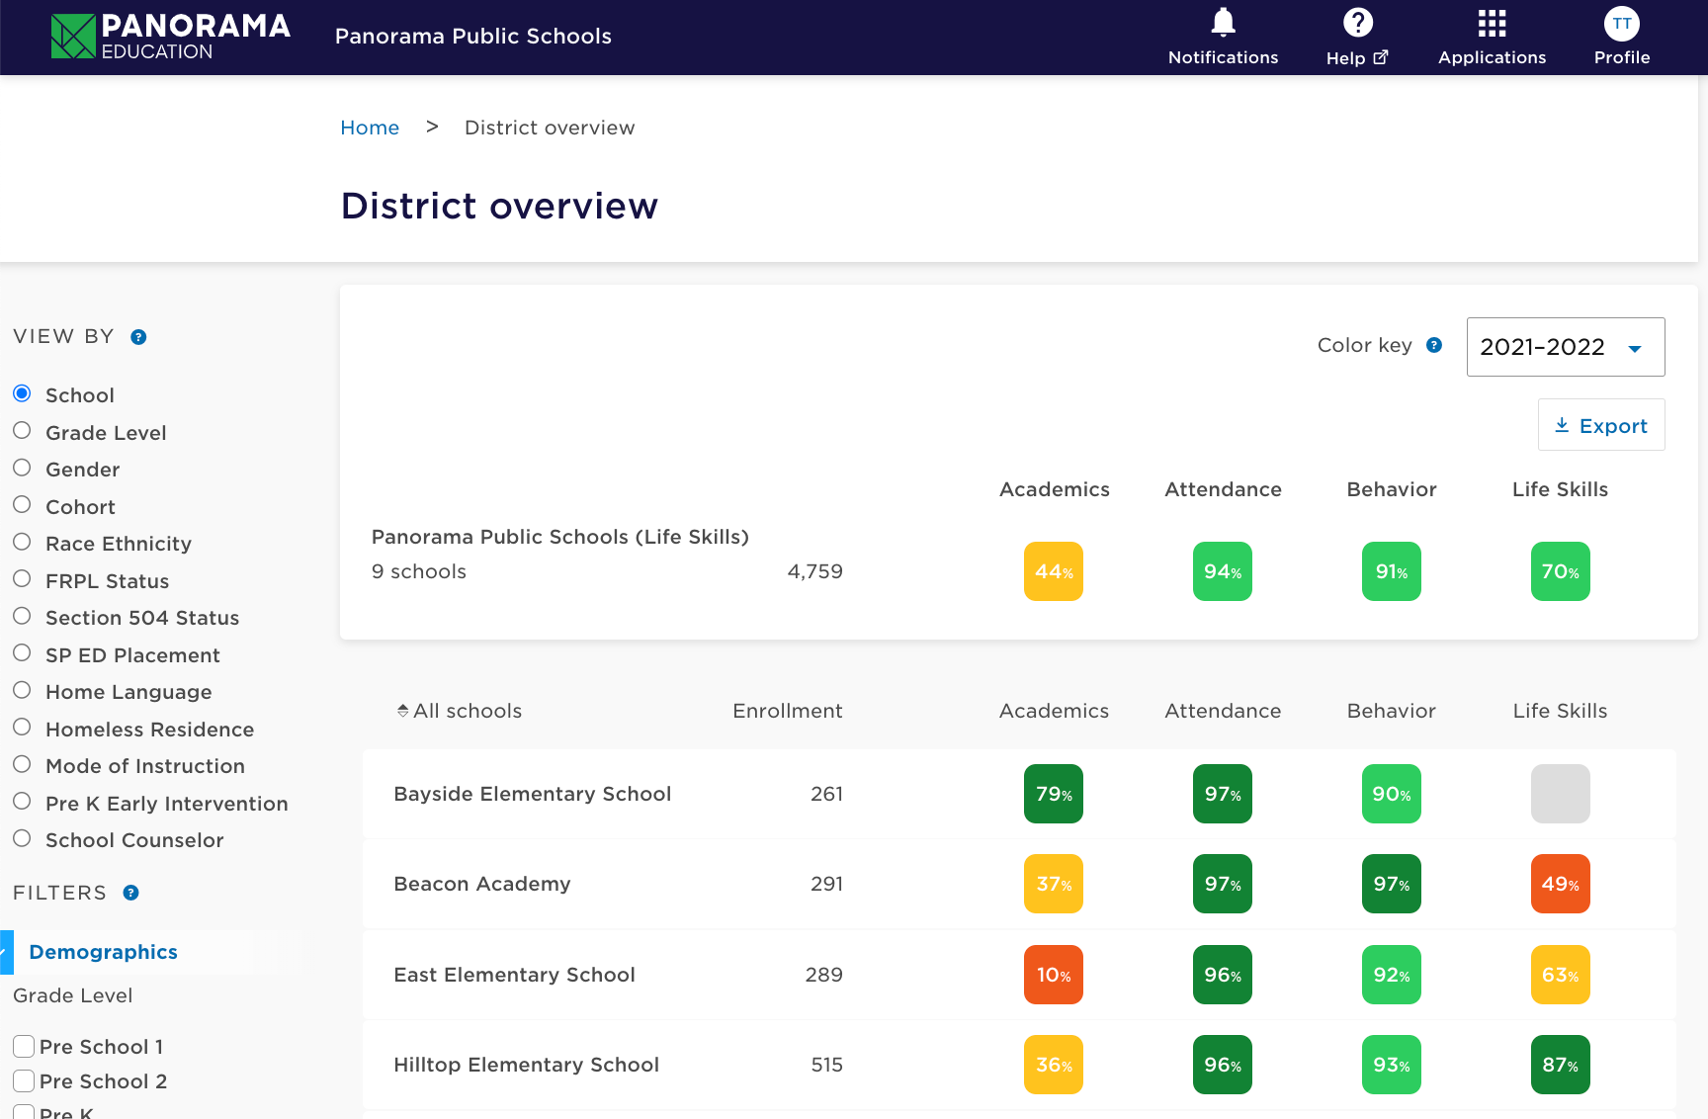Screen dimensions: 1708x1119
Task: Open the Applications grid menu
Action: point(1492,24)
